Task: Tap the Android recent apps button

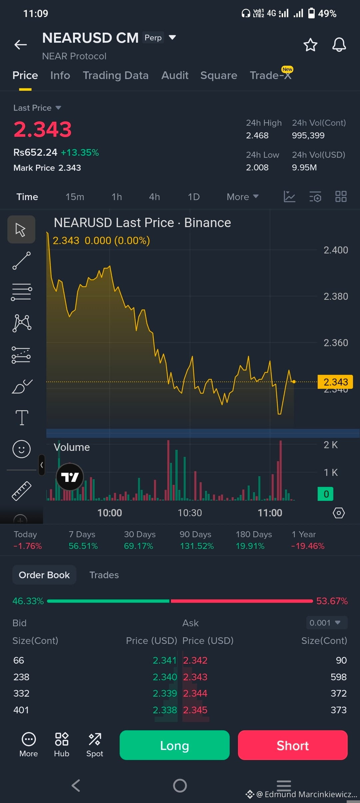Action: point(284,785)
